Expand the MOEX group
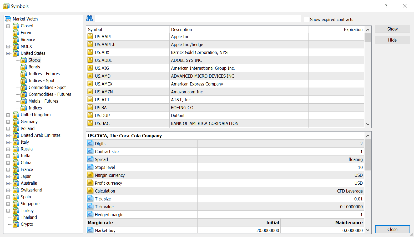 (8, 47)
